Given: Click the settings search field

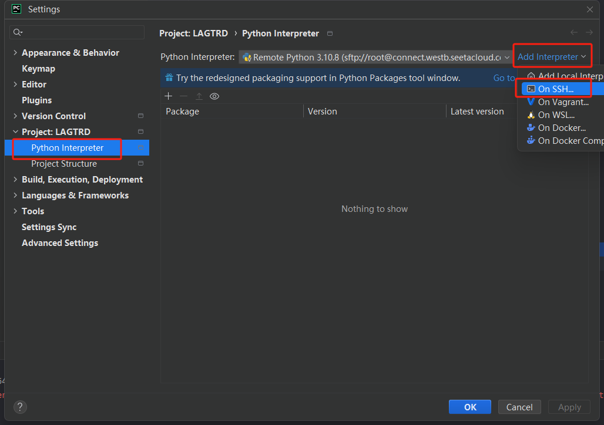Looking at the screenshot, I should click(77, 32).
